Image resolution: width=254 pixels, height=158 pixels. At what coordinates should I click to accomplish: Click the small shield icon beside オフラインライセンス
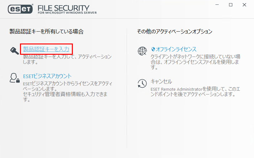click(153, 49)
